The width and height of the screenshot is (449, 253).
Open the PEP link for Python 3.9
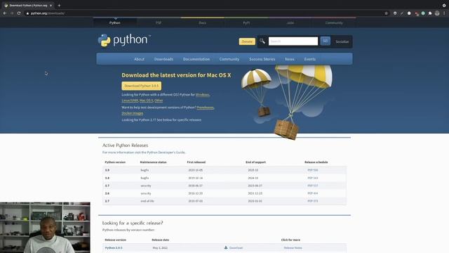[313, 170]
